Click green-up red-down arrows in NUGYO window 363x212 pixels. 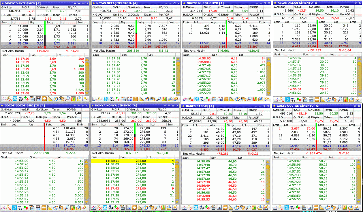208,99
